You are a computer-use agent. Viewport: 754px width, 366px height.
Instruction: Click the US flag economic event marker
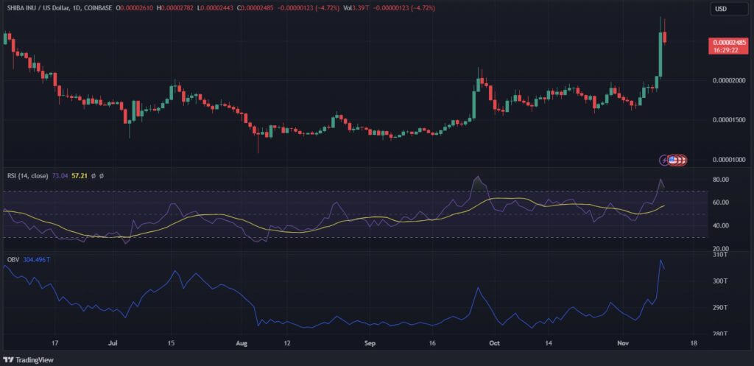click(x=673, y=159)
